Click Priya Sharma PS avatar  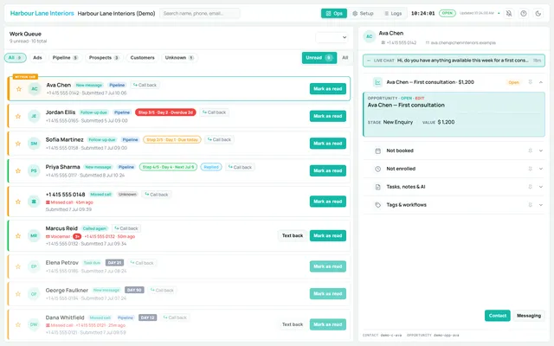click(x=34, y=171)
